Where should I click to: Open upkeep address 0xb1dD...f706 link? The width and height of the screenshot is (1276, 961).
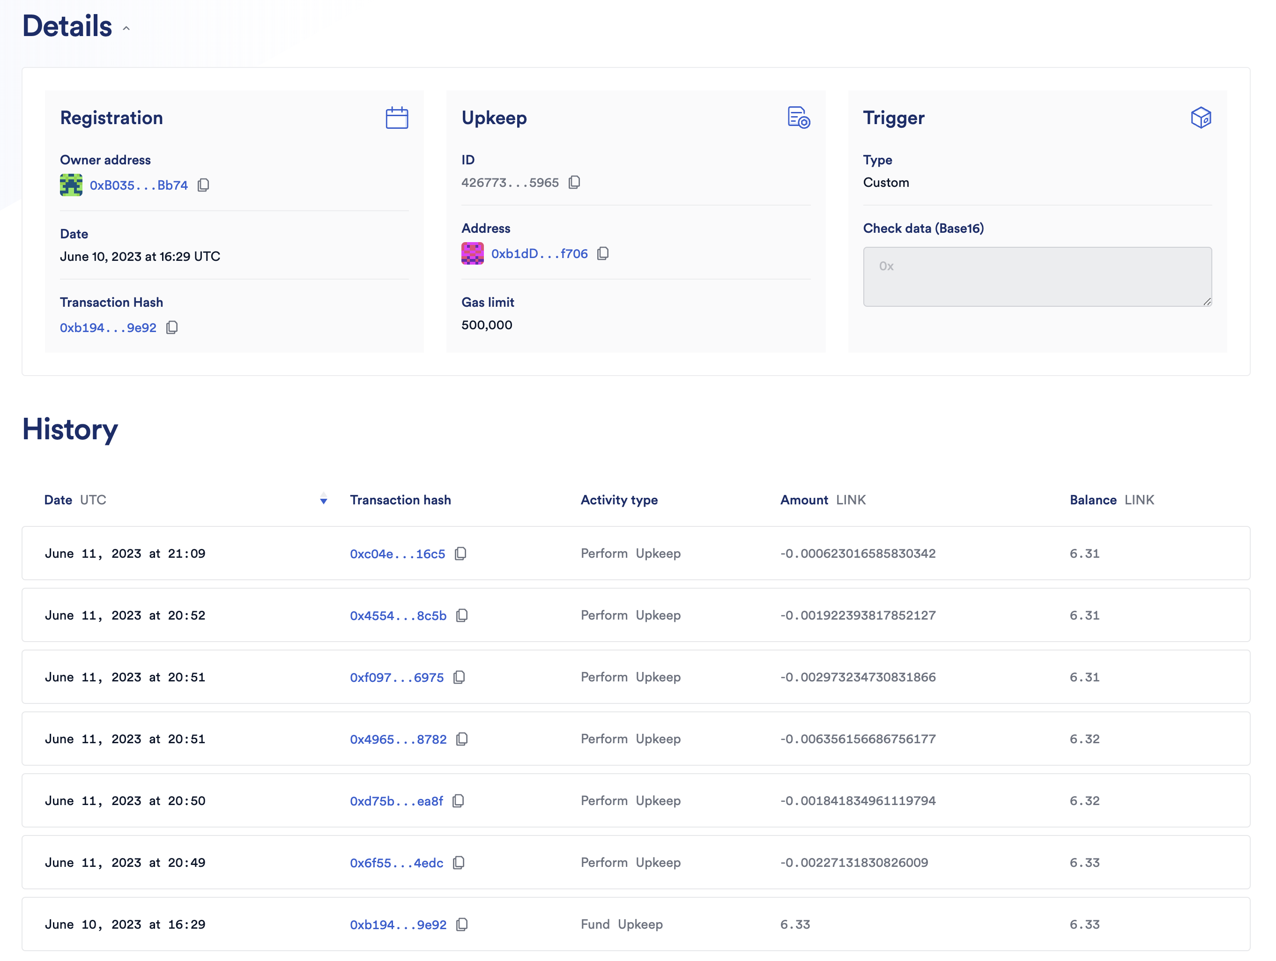coord(539,254)
